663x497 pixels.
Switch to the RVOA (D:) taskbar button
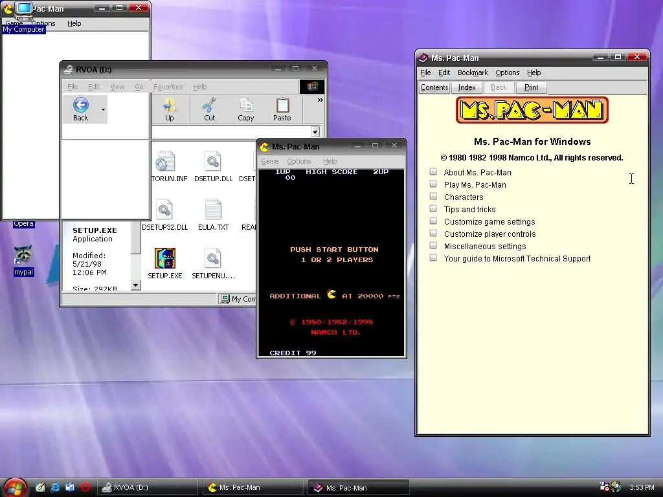click(x=148, y=487)
